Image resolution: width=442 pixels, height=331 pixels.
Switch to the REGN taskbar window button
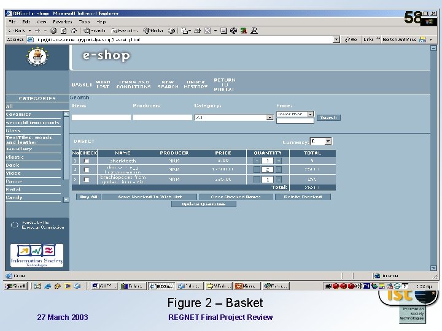(161, 286)
